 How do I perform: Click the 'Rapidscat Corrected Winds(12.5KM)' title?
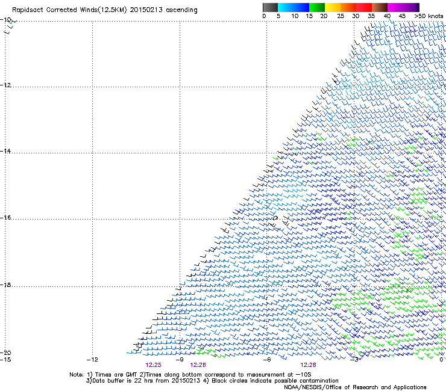69,10
